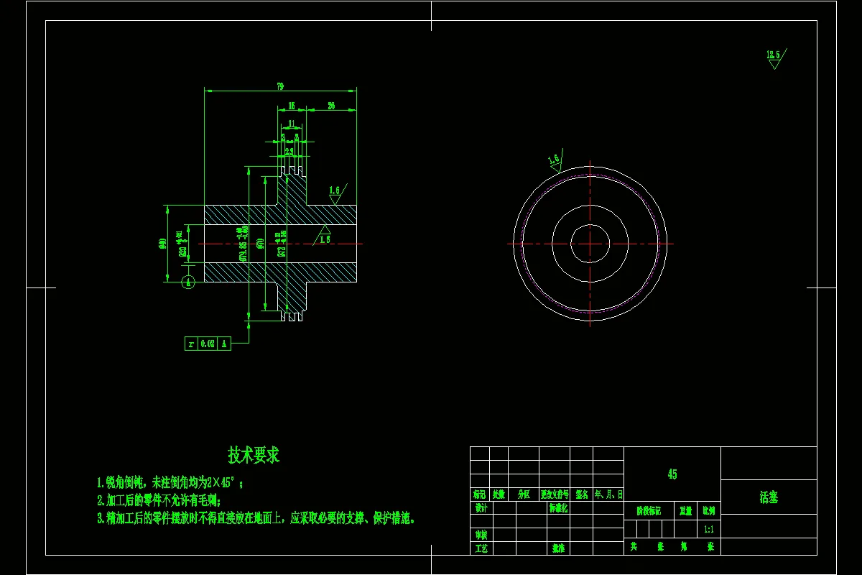Click the 2.9 groove dimension text
Image resolution: width=862 pixels, height=575 pixels.
[289, 152]
